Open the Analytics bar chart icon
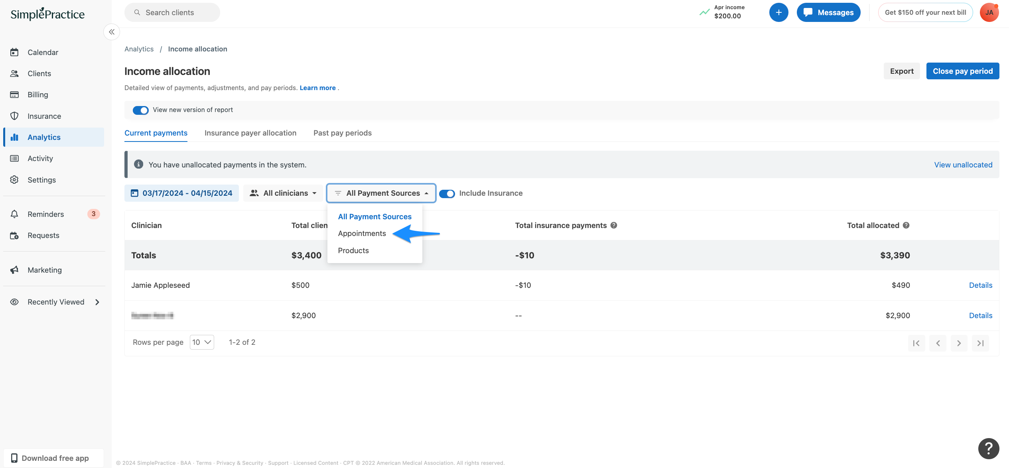 coord(14,137)
